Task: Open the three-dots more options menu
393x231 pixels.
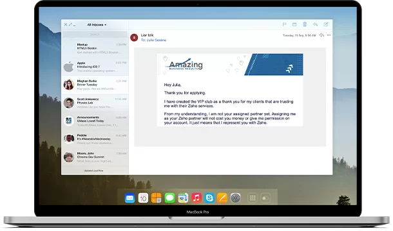Action: click(x=329, y=35)
